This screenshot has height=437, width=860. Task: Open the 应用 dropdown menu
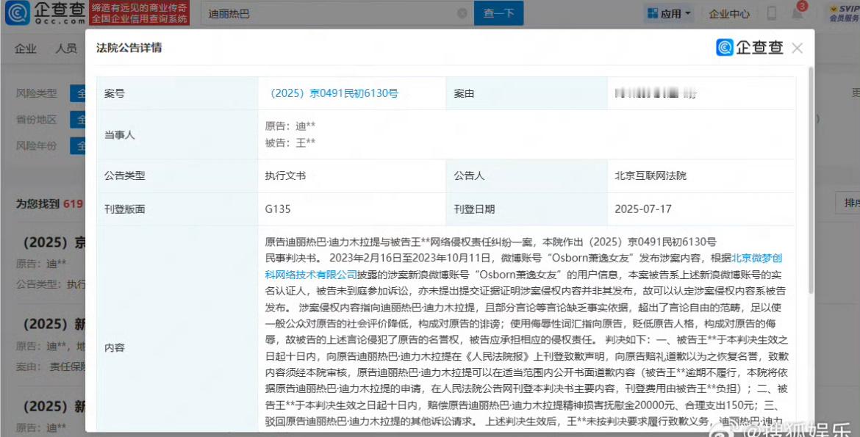tap(669, 14)
